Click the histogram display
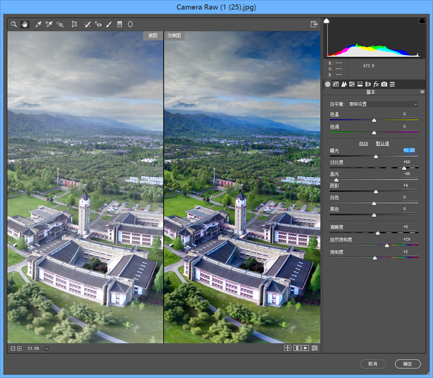 click(374, 38)
